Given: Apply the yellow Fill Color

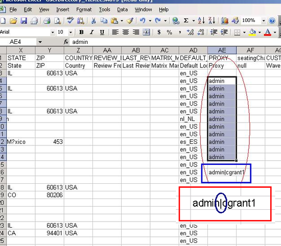Looking at the screenshot, I should pyautogui.click(x=252, y=32).
